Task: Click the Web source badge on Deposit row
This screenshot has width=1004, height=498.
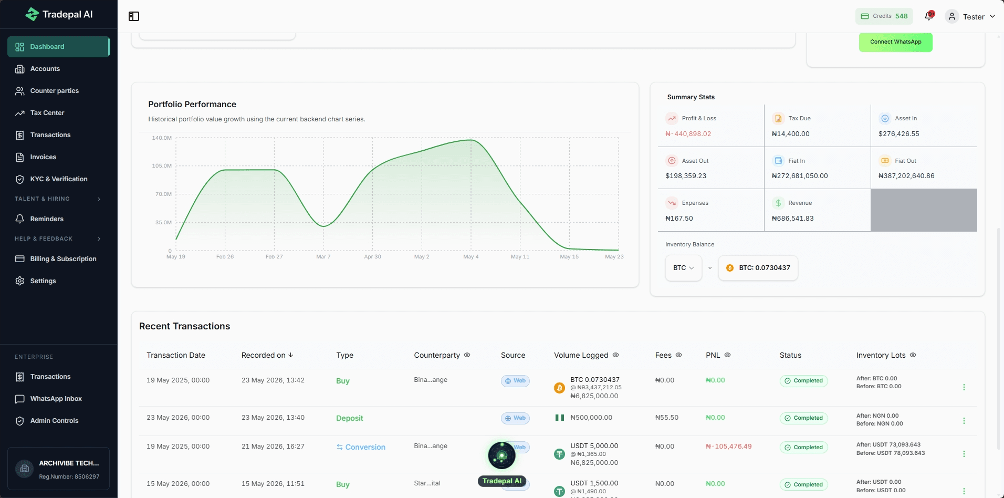Action: (x=515, y=418)
